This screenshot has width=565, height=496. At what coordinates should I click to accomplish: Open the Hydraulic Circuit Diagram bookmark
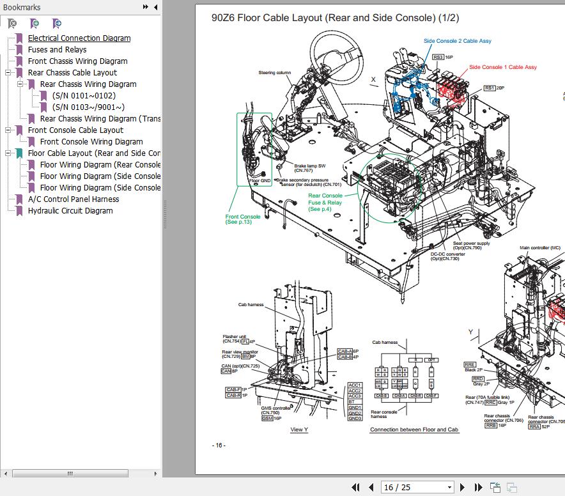[x=70, y=211]
